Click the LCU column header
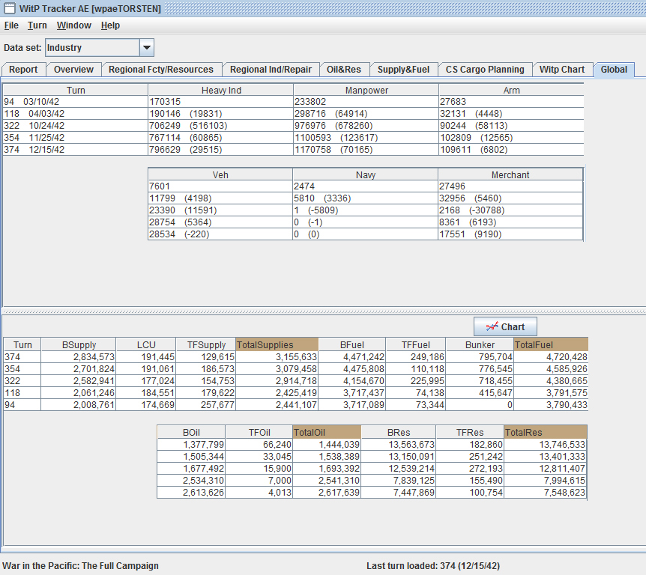 146,345
